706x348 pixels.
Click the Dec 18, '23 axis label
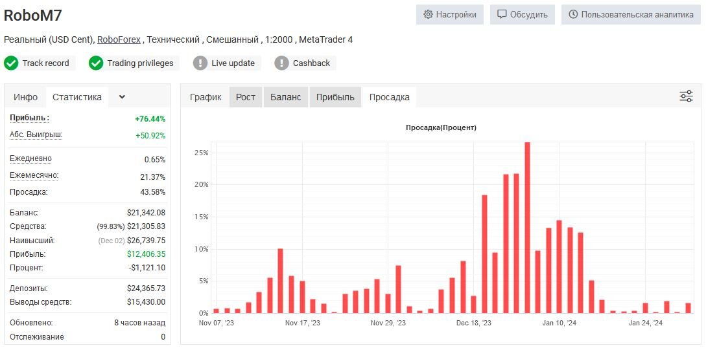click(x=474, y=323)
